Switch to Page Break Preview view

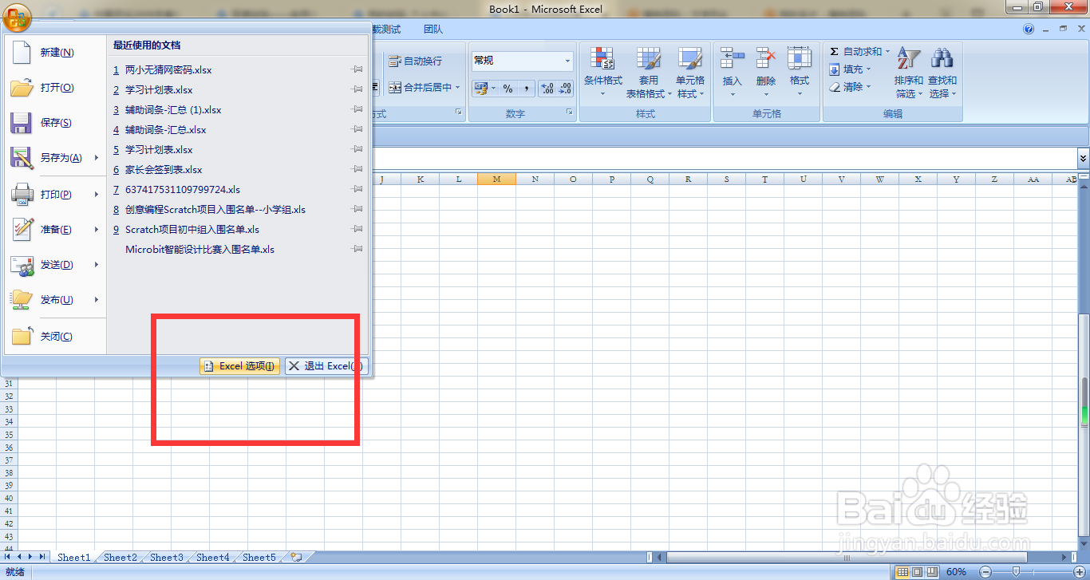(931, 572)
